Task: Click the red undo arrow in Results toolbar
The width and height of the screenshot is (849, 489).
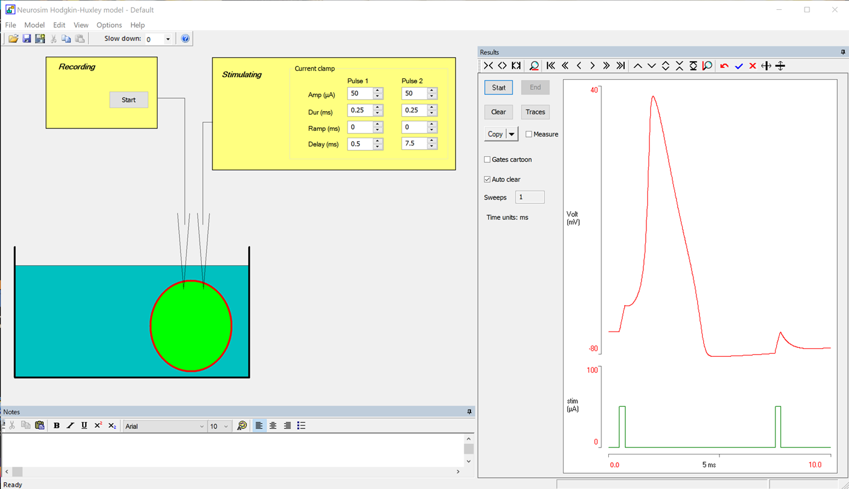Action: (724, 66)
